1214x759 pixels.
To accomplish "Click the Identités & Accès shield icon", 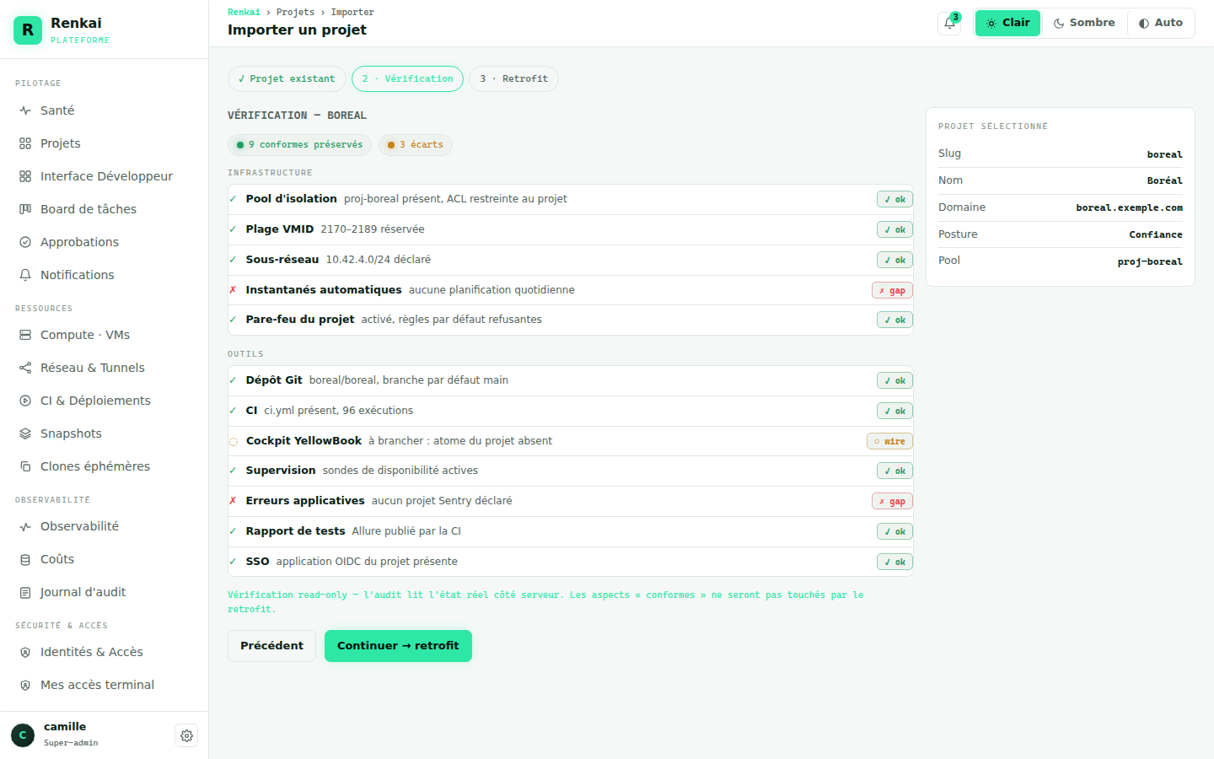I will (25, 652).
